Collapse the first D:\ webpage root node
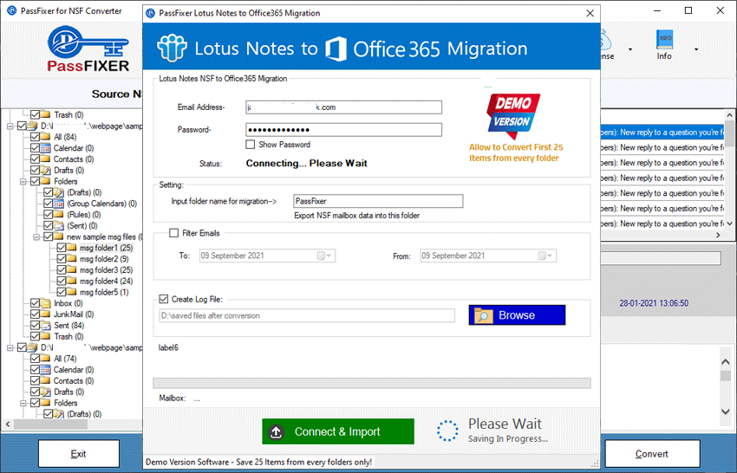The image size is (737, 473). [x=10, y=126]
